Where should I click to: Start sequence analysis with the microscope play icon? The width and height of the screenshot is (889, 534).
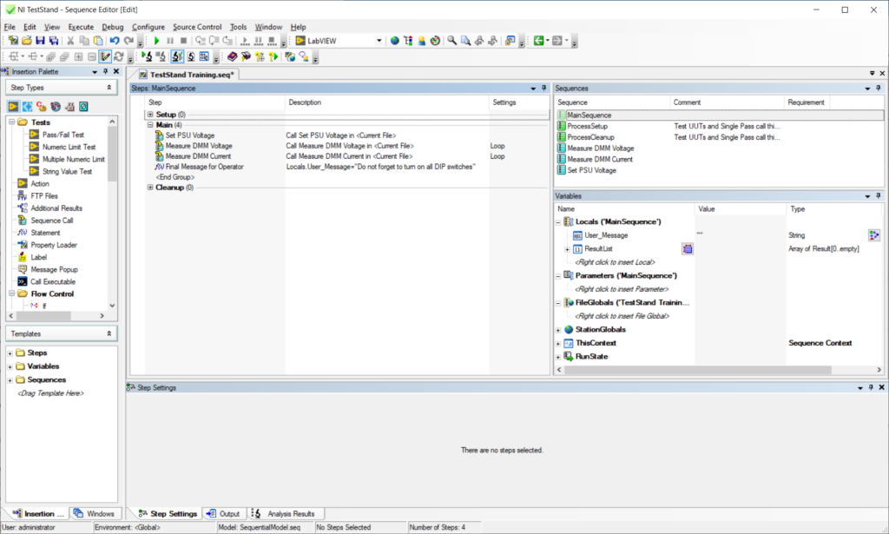coord(147,56)
